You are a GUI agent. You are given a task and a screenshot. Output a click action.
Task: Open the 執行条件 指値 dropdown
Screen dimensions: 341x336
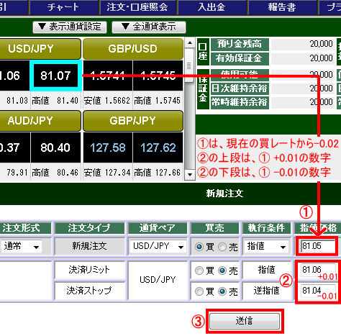pos(266,246)
